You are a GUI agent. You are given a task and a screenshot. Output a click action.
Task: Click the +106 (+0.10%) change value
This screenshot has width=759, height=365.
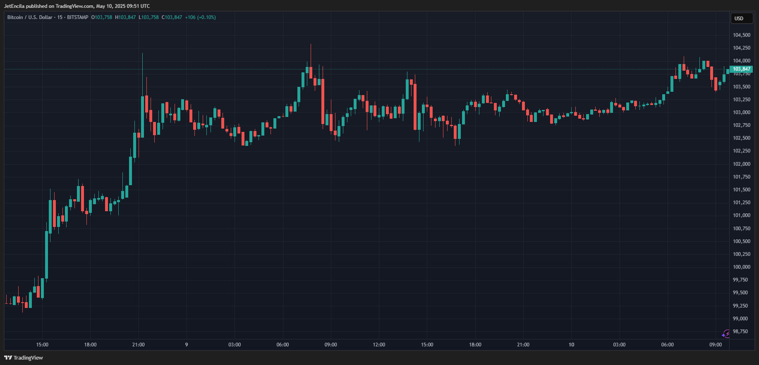point(200,17)
